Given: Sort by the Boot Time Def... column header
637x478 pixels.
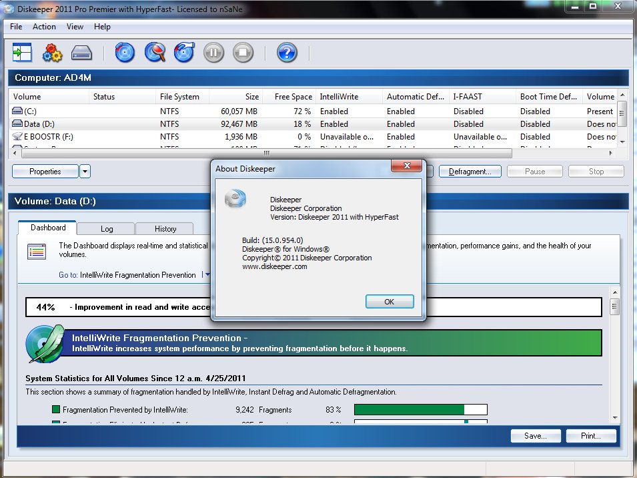Looking at the screenshot, I should [x=549, y=97].
